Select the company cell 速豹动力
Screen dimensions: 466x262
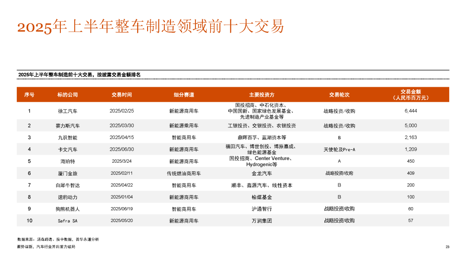coord(67,197)
